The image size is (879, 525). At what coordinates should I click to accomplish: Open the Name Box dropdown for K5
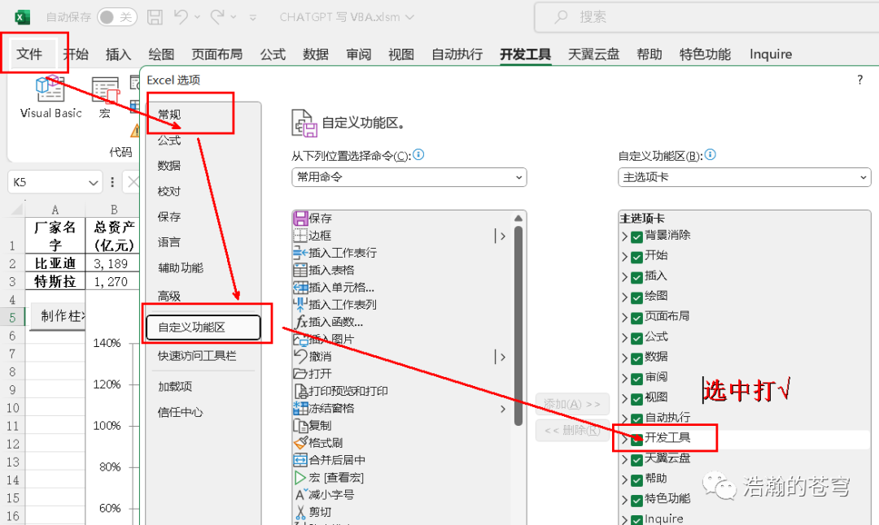pyautogui.click(x=93, y=183)
